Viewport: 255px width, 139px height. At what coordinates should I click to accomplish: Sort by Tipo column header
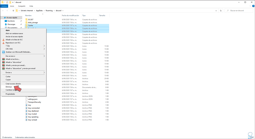coord(84,15)
